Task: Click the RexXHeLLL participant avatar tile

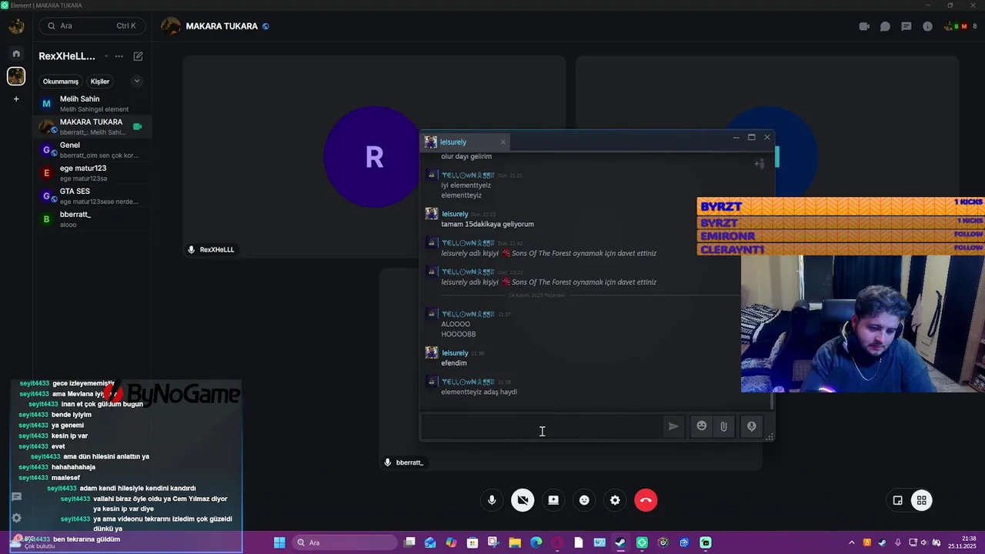Action: click(374, 157)
